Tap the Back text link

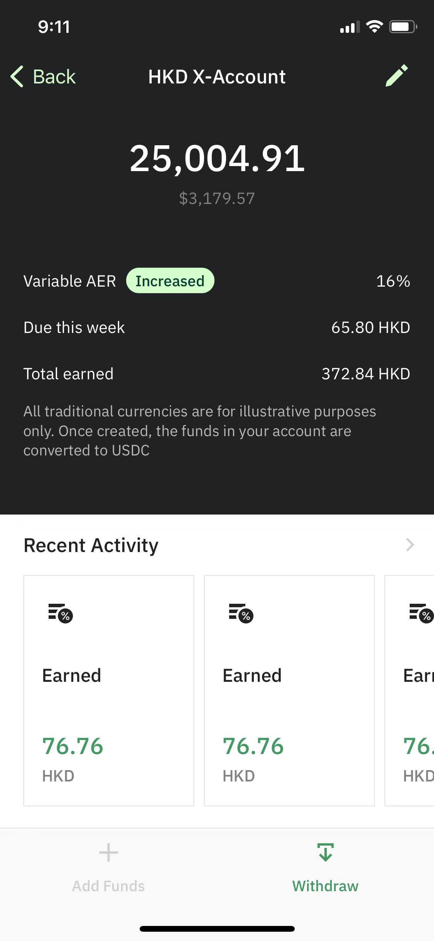click(54, 76)
